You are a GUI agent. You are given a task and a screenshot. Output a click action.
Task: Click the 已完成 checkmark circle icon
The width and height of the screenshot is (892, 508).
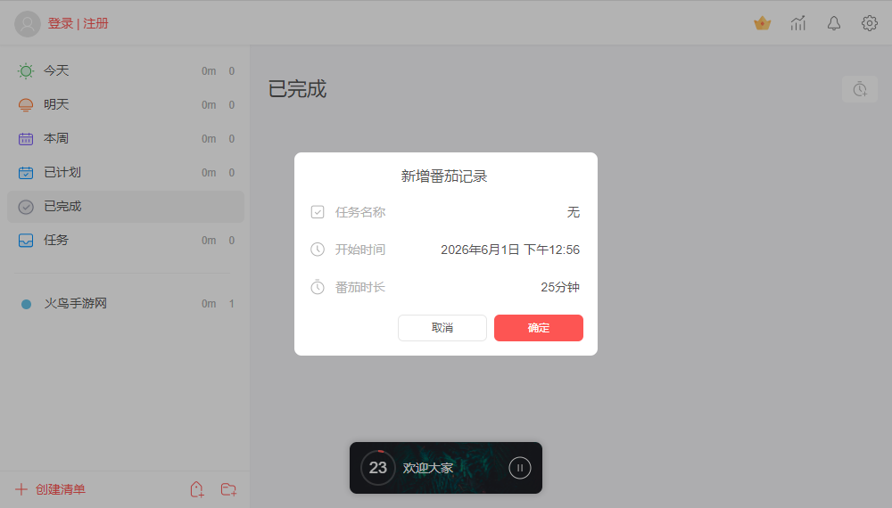tap(26, 207)
